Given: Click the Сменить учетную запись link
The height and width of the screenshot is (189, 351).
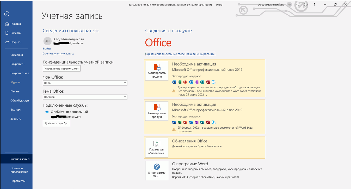Looking at the screenshot, I should click(58, 54).
